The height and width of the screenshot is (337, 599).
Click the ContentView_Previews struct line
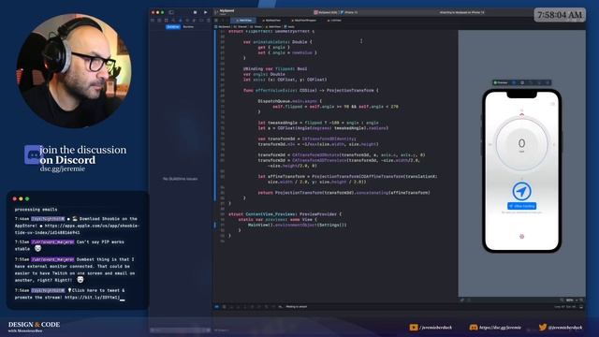point(285,214)
